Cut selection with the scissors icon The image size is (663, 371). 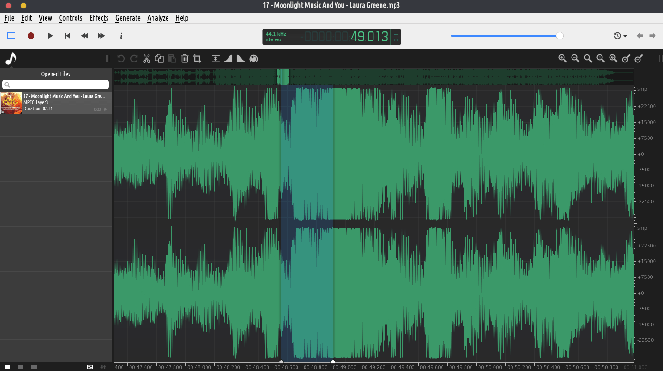(x=146, y=59)
